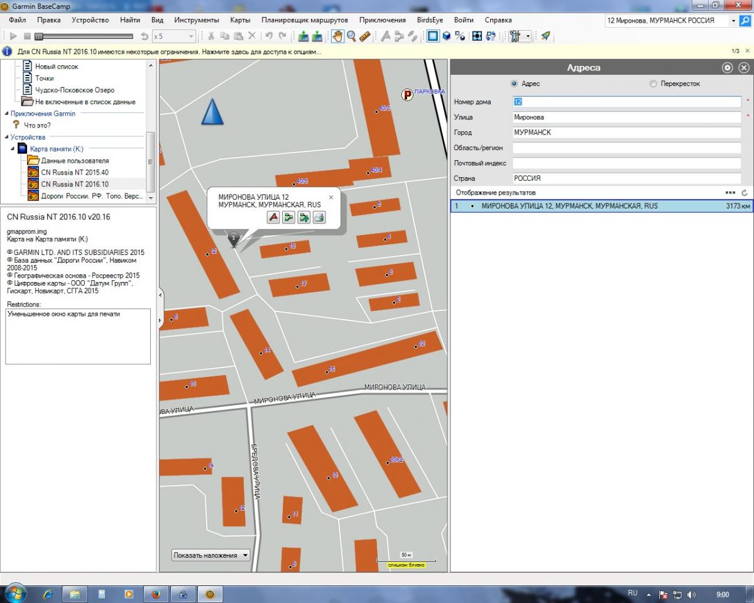Select the Measure ruler tool
Screen dimensions: 754x603
[x=365, y=36]
